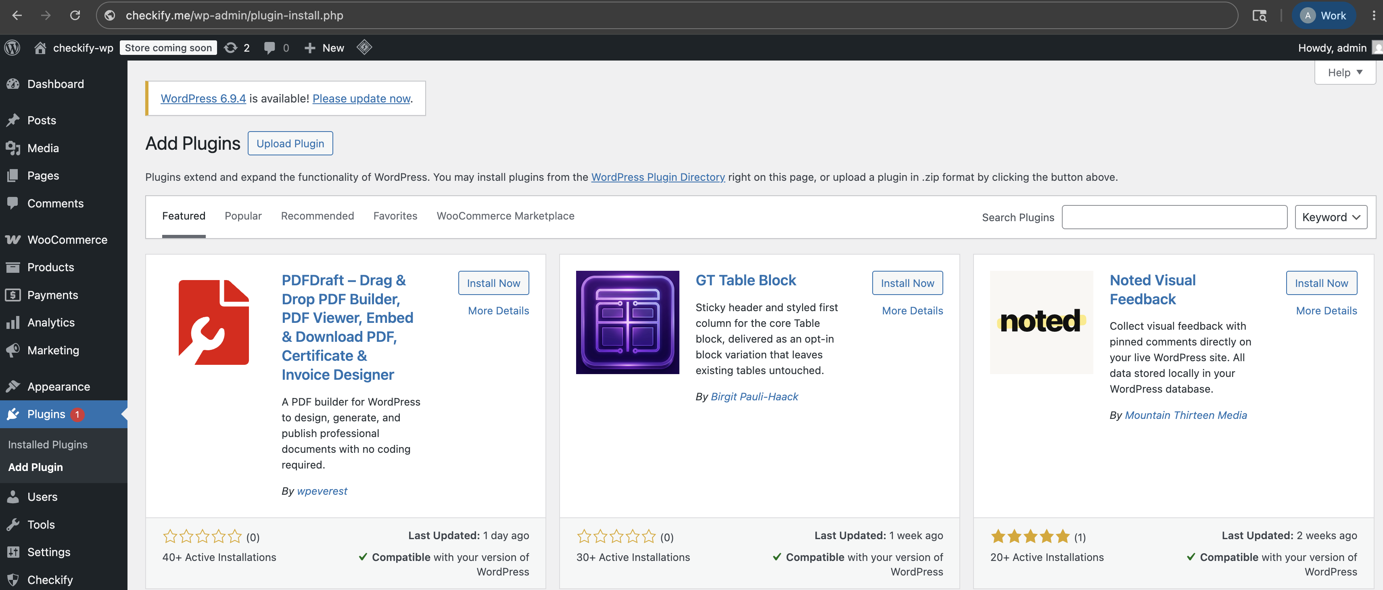Click the Plugins update badge 1
This screenshot has height=590, width=1383.
[x=77, y=414]
